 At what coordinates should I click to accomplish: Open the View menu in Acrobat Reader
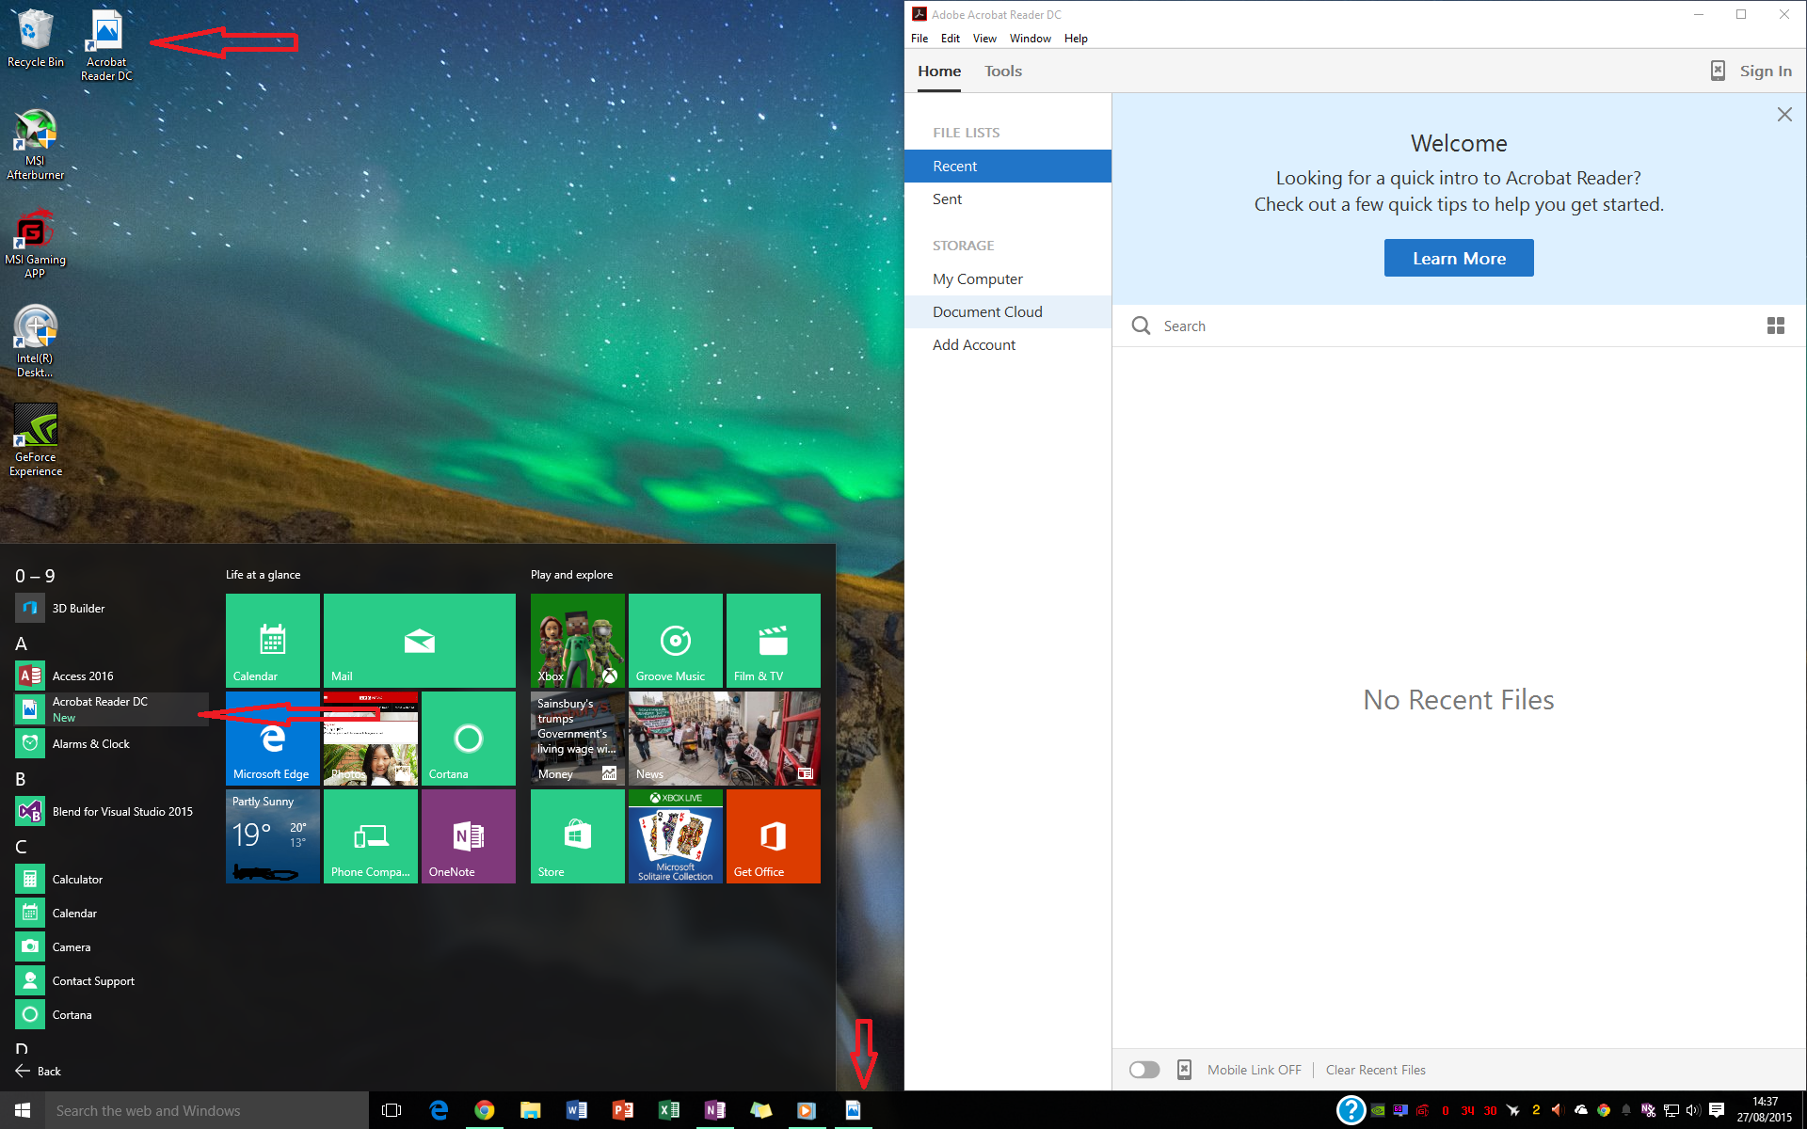(x=984, y=38)
